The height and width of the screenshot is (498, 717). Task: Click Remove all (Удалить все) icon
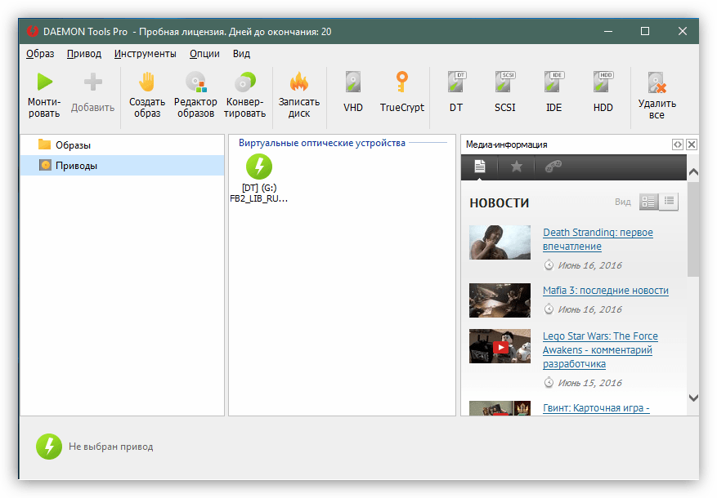[x=657, y=82]
